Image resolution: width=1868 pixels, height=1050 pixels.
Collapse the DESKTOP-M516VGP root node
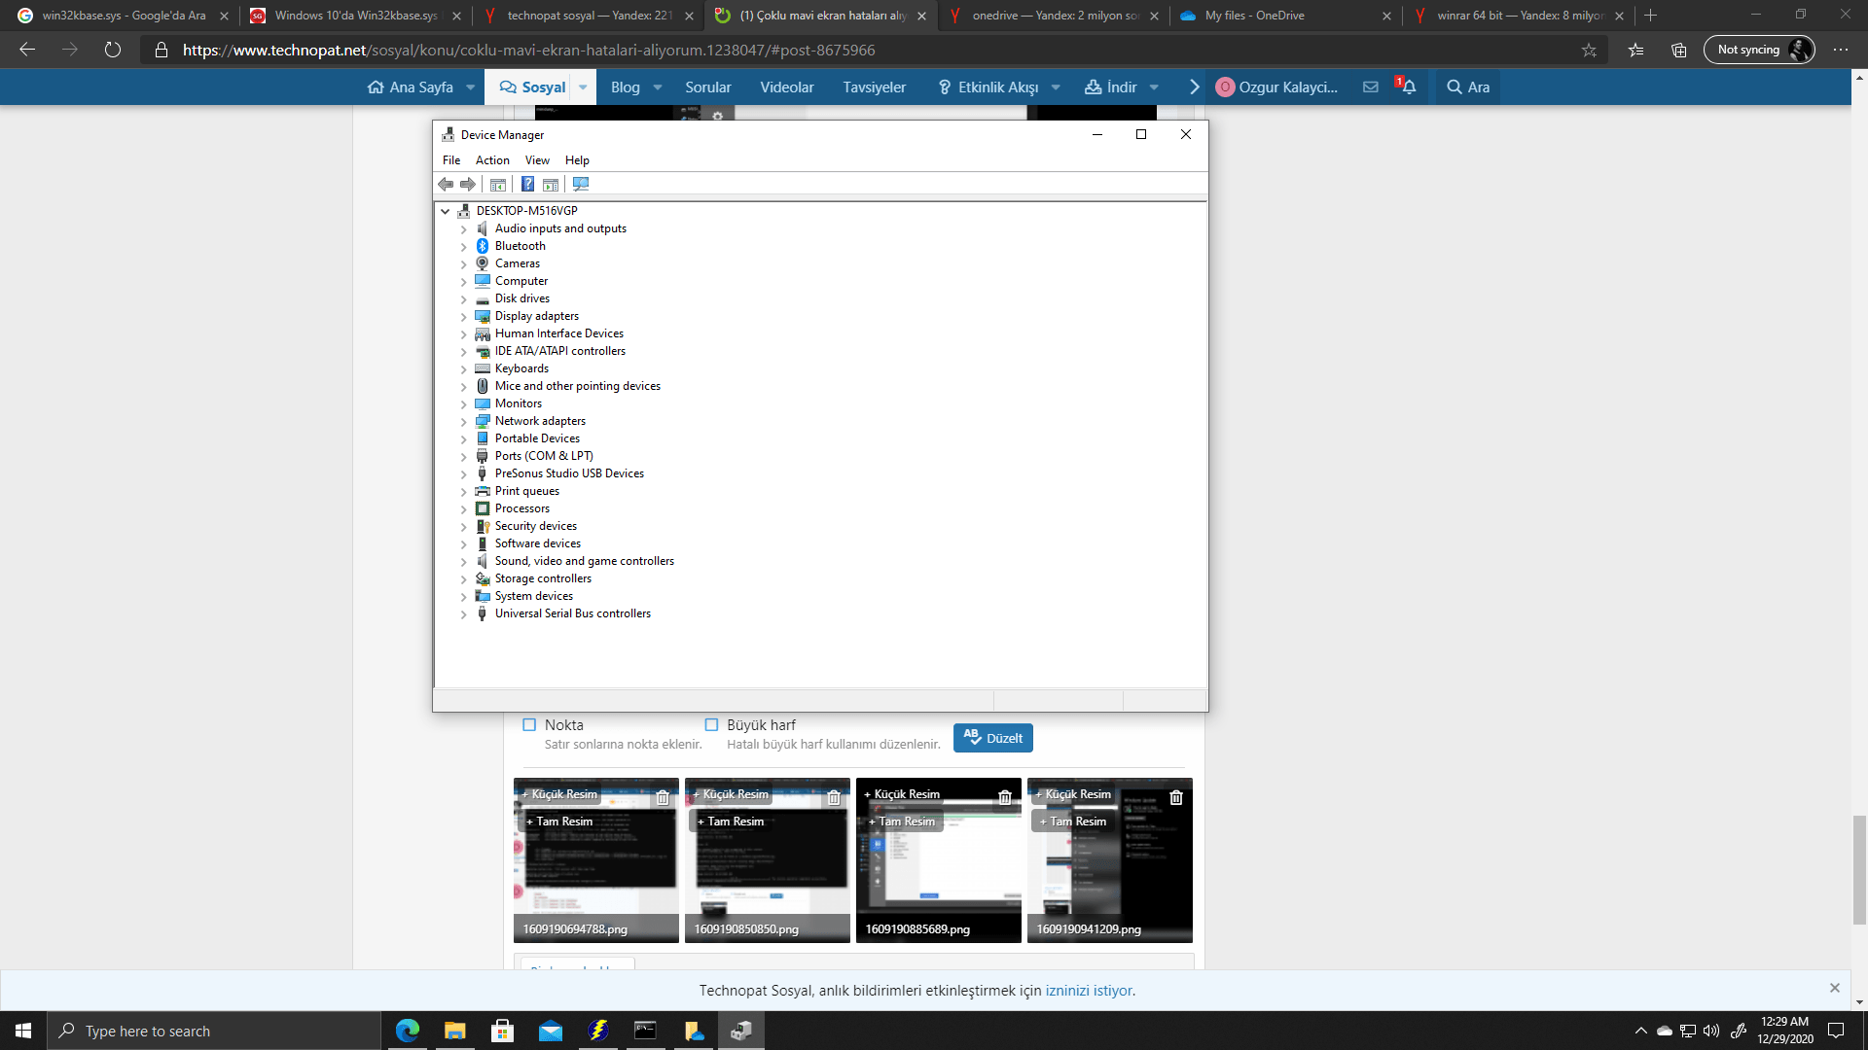point(446,211)
